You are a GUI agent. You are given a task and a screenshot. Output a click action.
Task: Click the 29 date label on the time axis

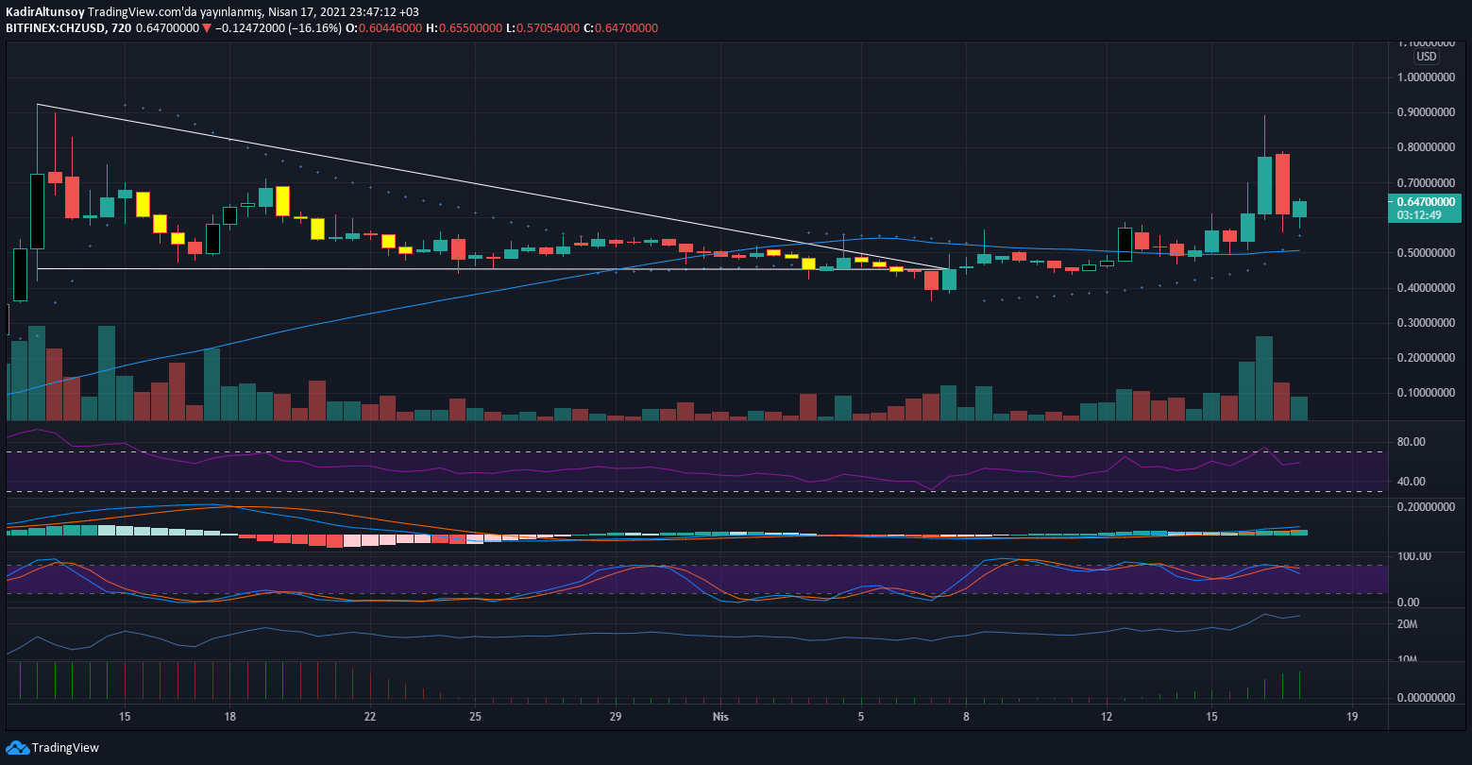point(616,717)
